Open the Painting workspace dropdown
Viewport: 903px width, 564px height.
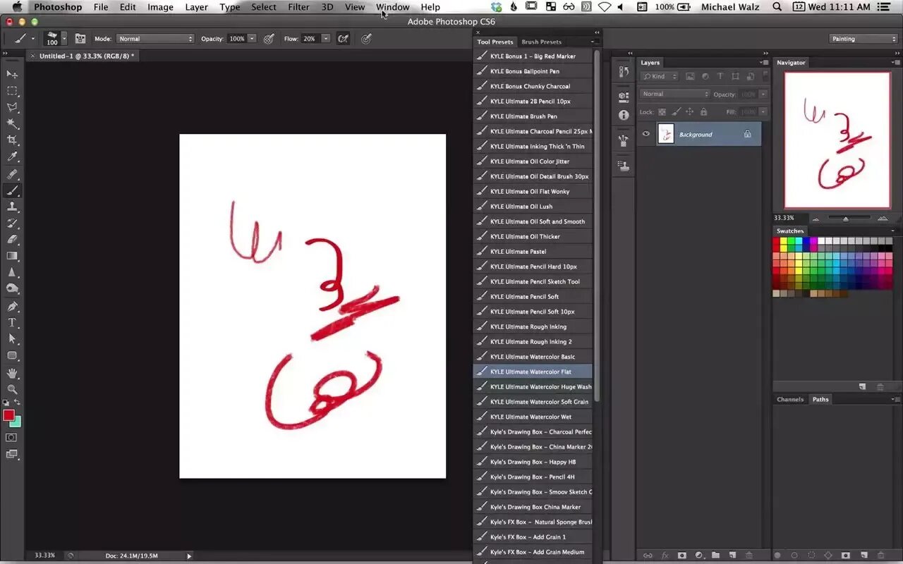pyautogui.click(x=863, y=39)
